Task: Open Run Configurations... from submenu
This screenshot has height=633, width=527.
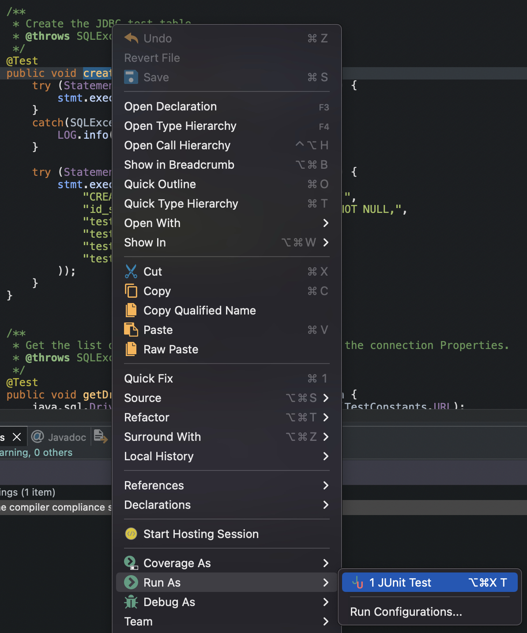Action: coord(430,612)
